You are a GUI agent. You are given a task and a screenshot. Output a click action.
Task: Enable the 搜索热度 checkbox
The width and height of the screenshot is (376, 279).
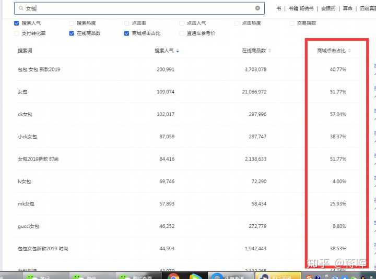tap(72, 23)
